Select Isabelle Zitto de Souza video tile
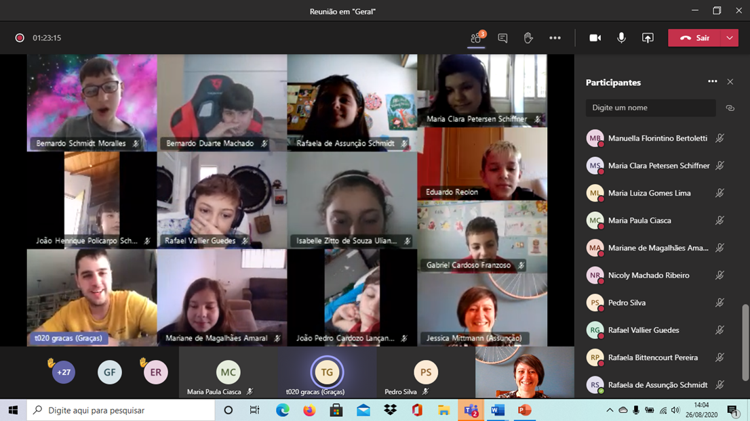The image size is (750, 421). pyautogui.click(x=352, y=200)
